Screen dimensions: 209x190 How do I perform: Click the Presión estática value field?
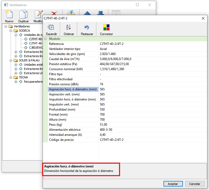(153, 64)
